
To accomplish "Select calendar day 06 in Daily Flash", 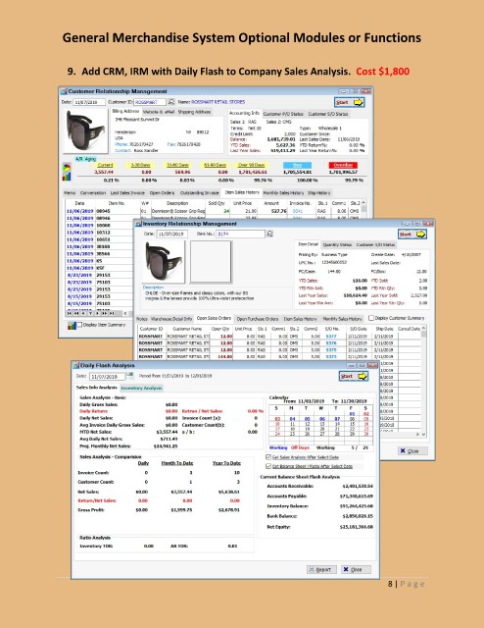I will pos(322,419).
